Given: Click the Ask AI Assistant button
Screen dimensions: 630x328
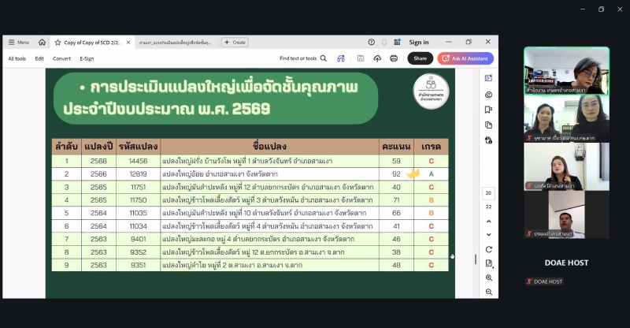Looking at the screenshot, I should click(465, 58).
